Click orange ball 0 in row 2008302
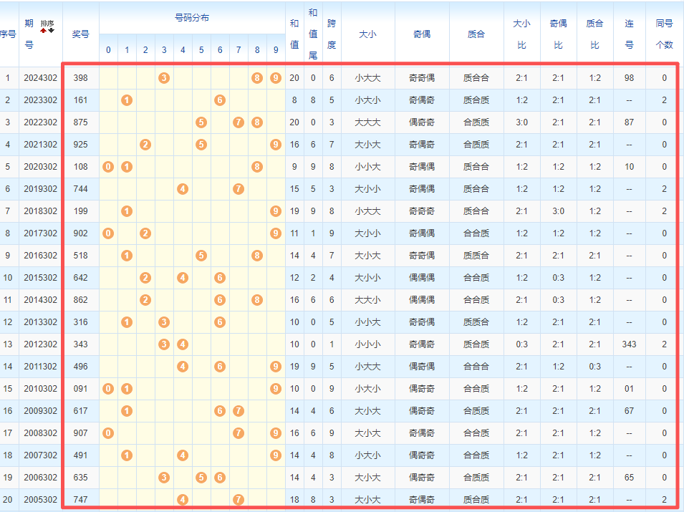Viewport: 684px width, 512px height. click(x=108, y=433)
